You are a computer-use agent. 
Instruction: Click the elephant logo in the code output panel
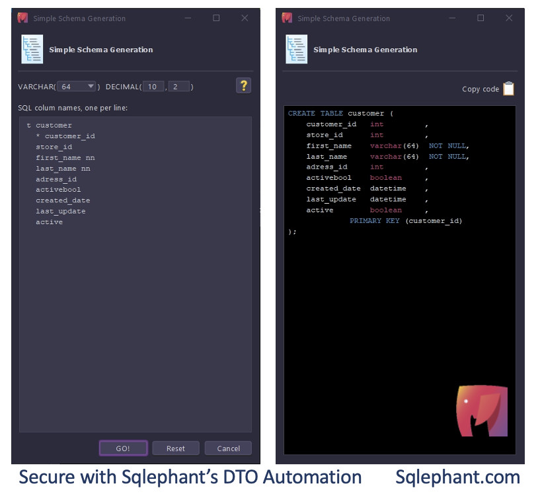point(482,411)
